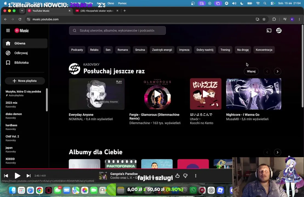The image size is (304, 197).
Task: Open the hamburger guide menu
Action: point(8,31)
